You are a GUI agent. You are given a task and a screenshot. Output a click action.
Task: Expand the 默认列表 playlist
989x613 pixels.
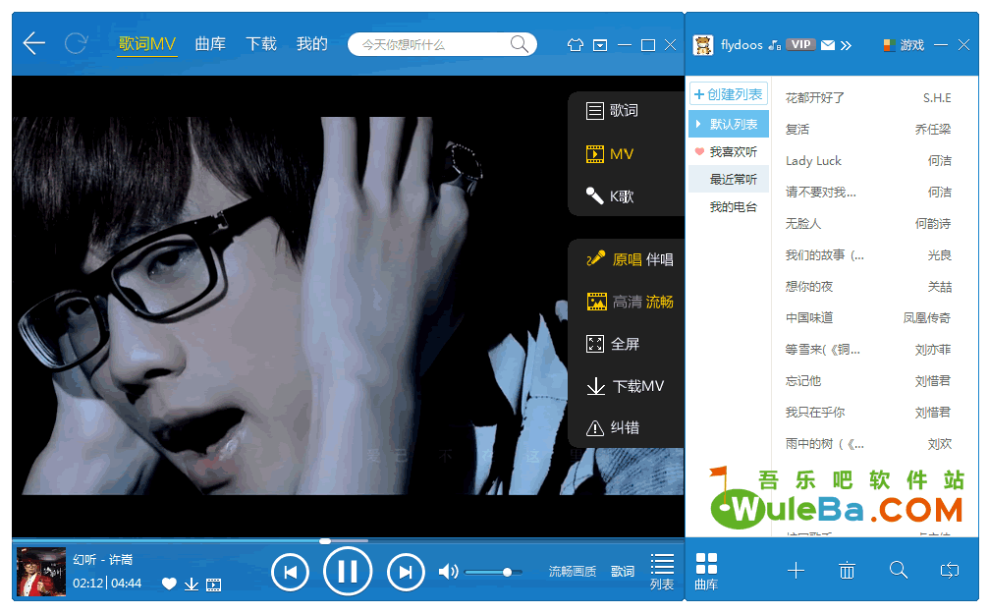pos(729,124)
